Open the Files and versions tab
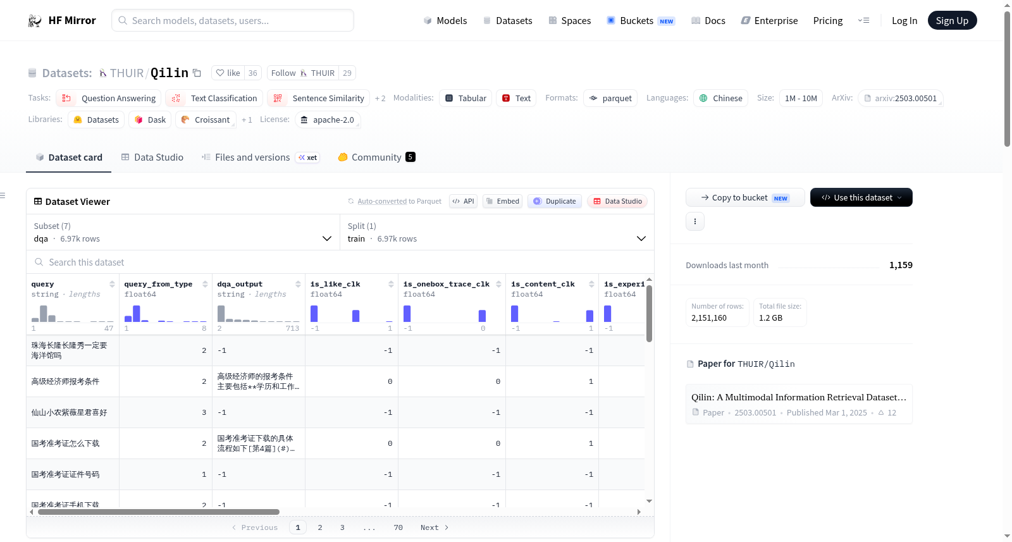 click(260, 157)
